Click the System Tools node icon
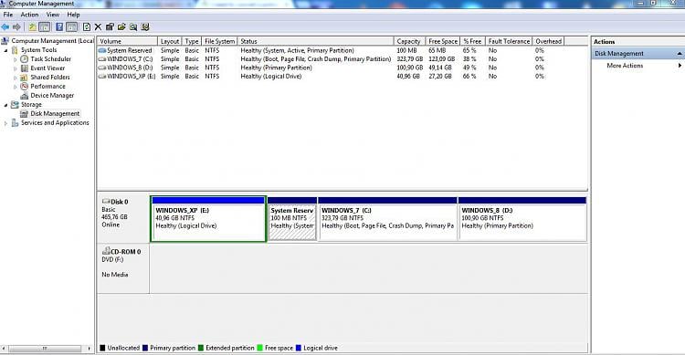685x355 pixels. coord(15,50)
